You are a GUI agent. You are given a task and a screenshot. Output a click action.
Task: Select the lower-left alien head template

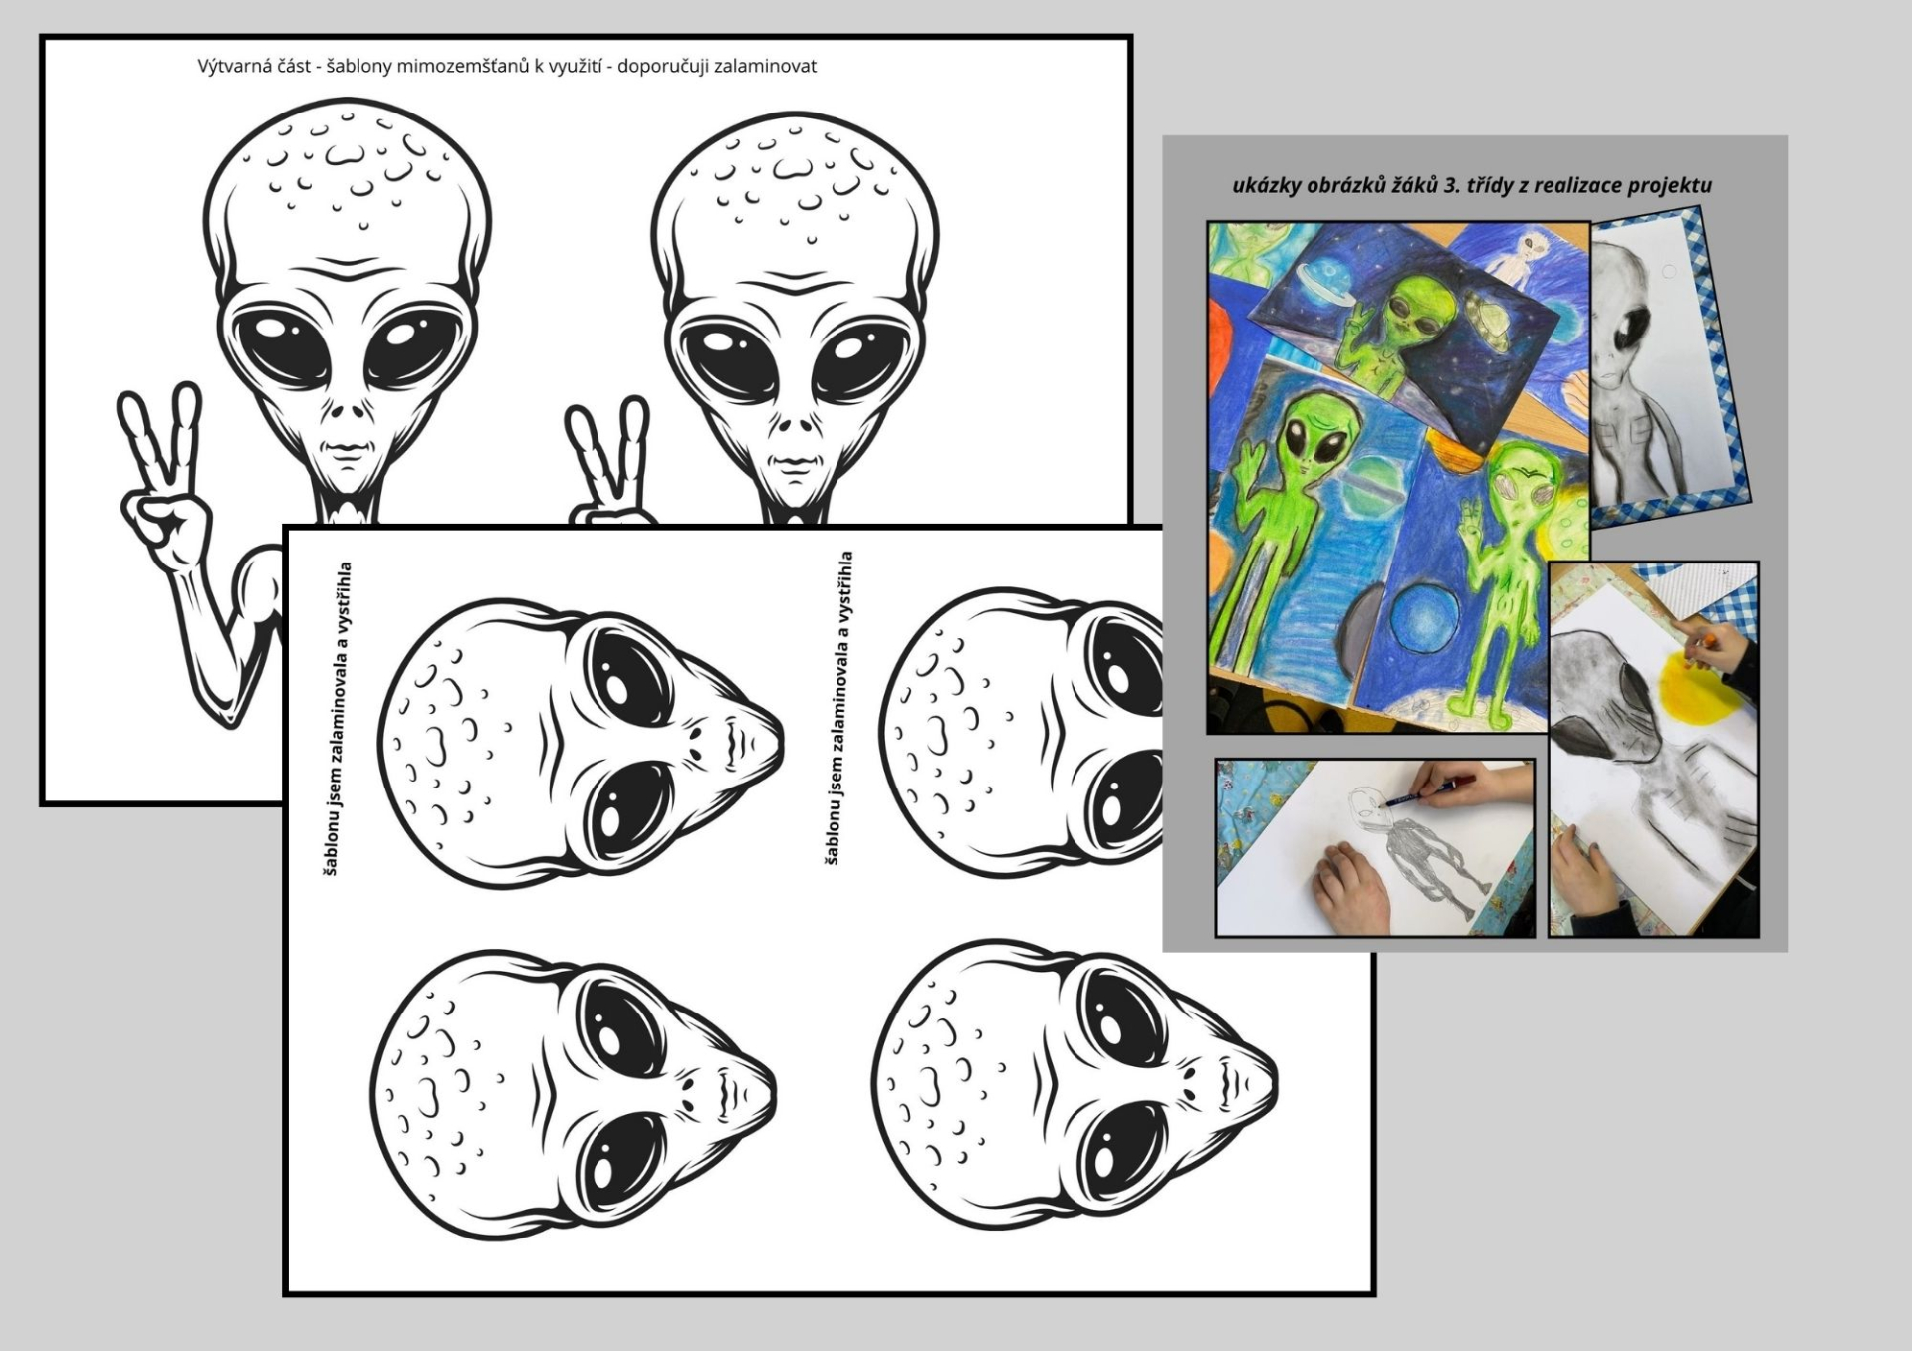(x=574, y=1094)
